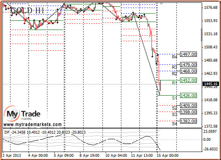221x160 pixels.
Task: Click the 2 Apr 2013 date label
Action: [x=12, y=156]
